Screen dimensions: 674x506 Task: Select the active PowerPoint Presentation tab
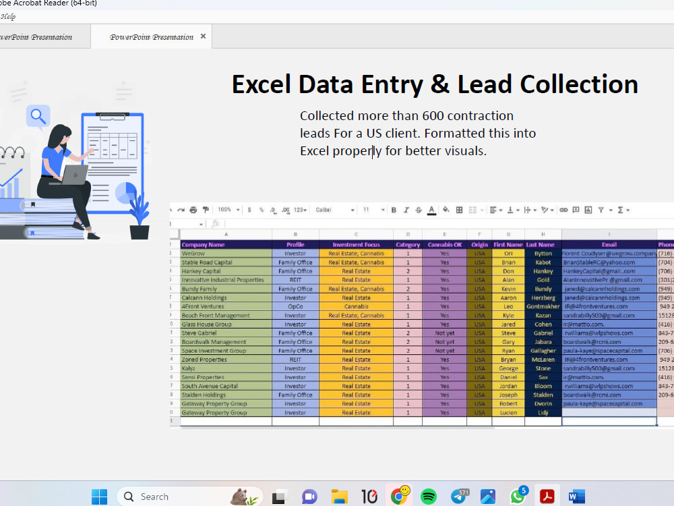[x=151, y=37]
